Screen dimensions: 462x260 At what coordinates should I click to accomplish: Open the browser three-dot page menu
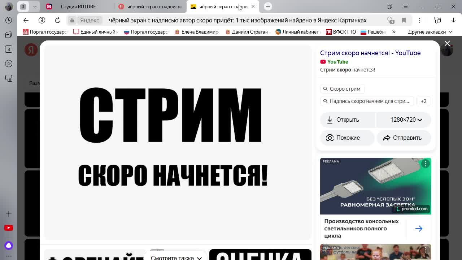tap(420, 20)
